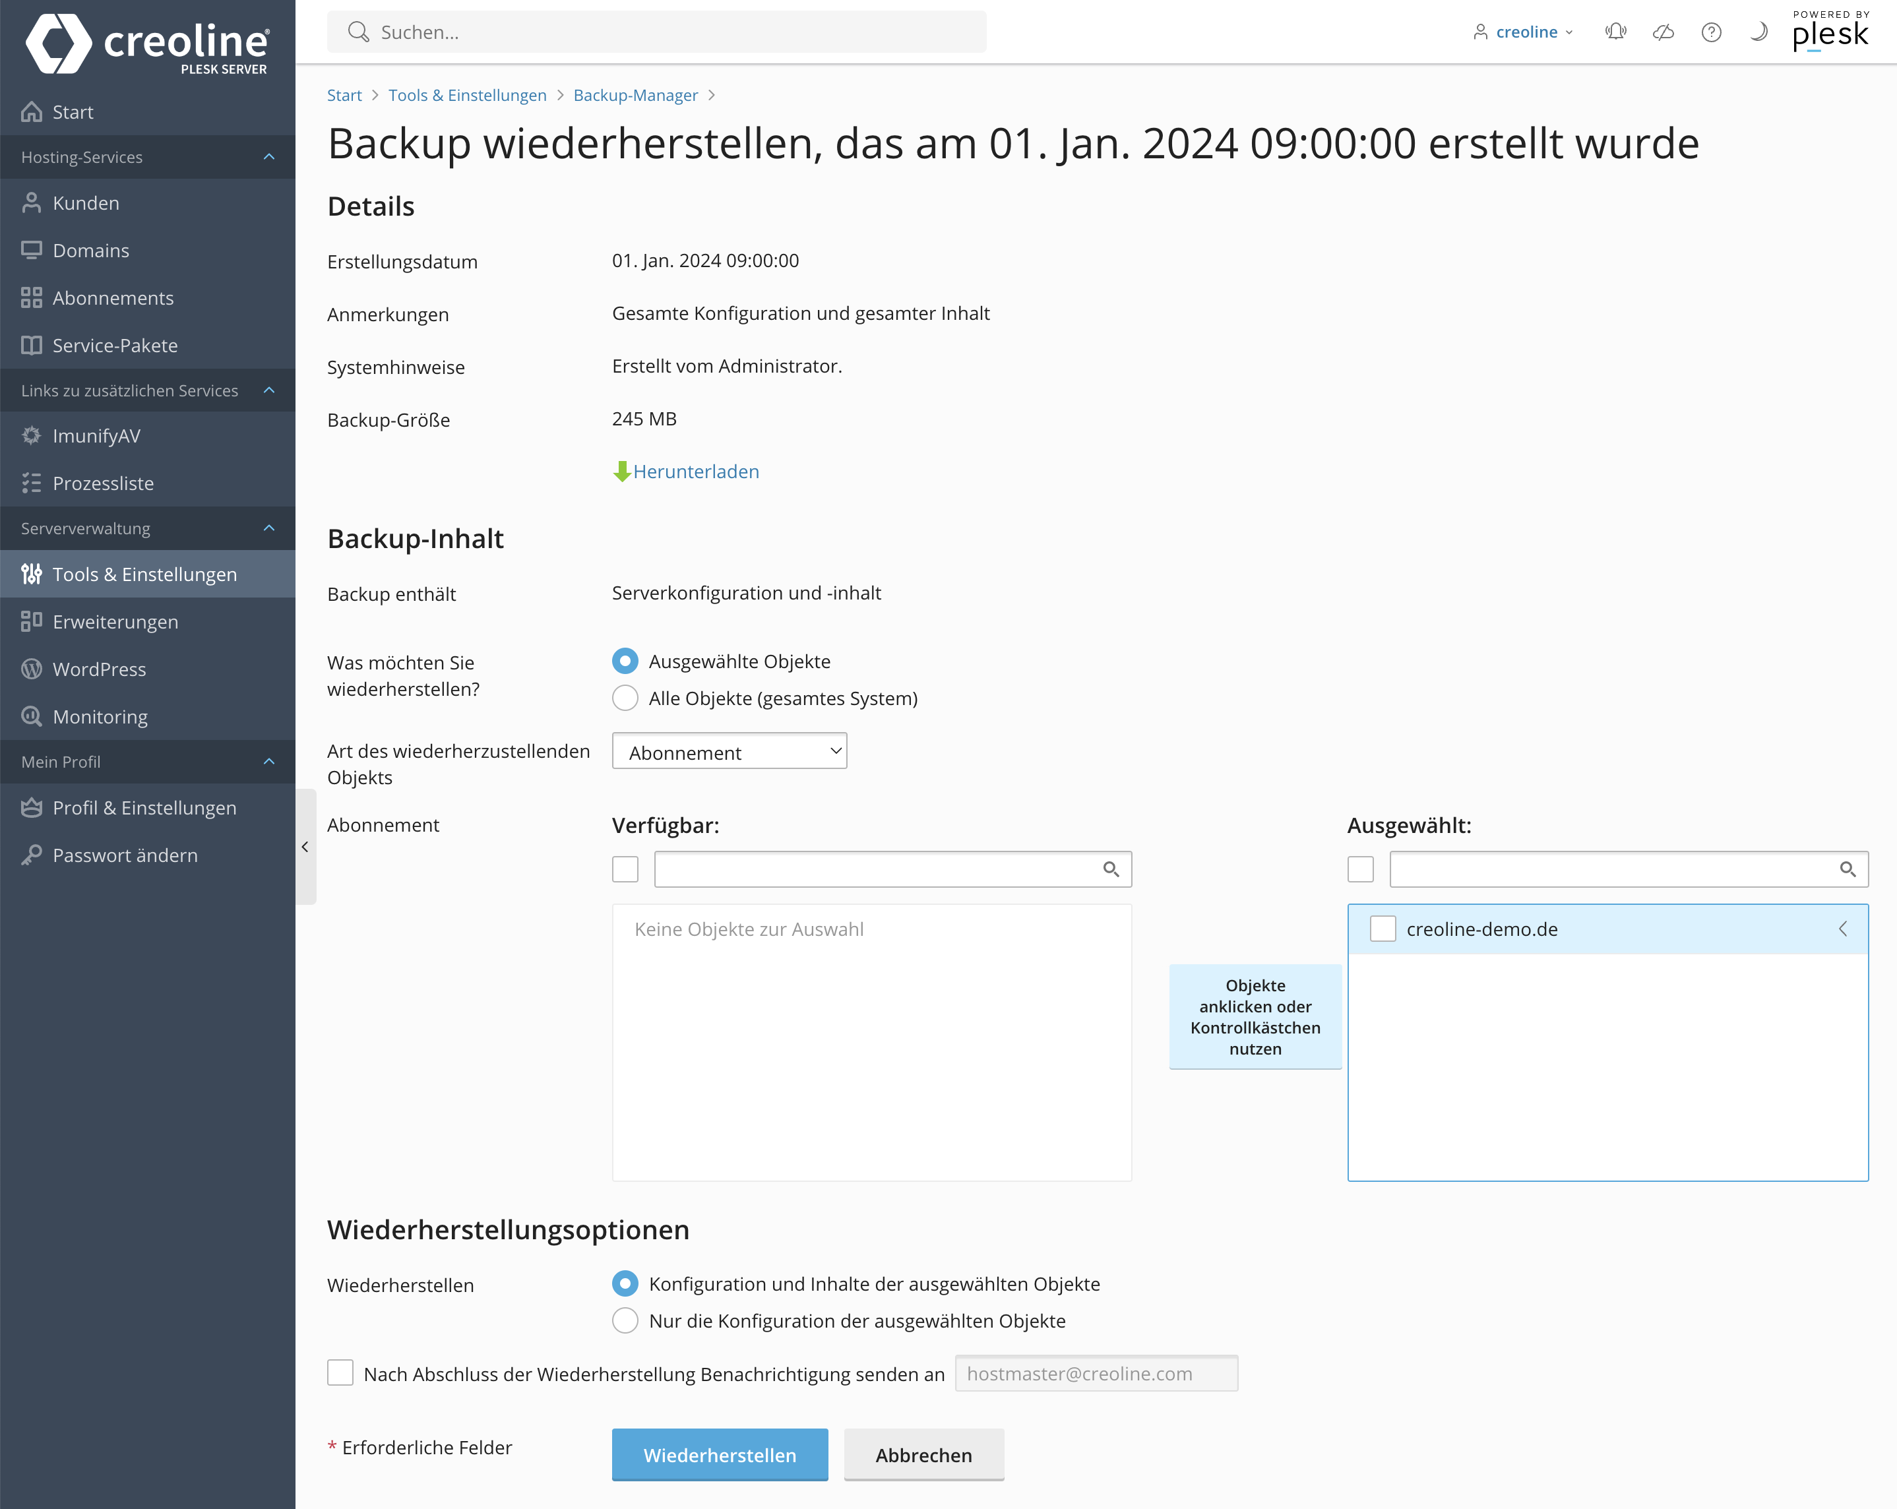This screenshot has height=1509, width=1897.
Task: Click the Kunden person icon
Action: [32, 203]
